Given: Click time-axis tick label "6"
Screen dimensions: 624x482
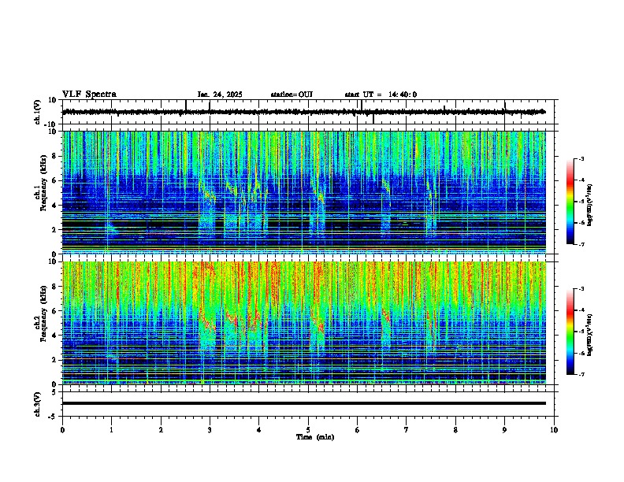Looking at the screenshot, I should (x=357, y=430).
